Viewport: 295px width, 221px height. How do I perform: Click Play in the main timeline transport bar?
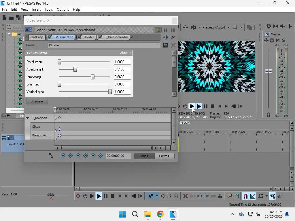[99, 196]
